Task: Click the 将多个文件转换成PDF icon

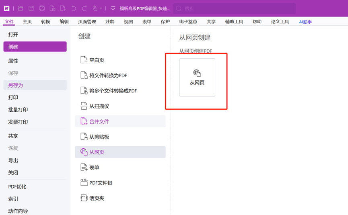Action: [84, 90]
